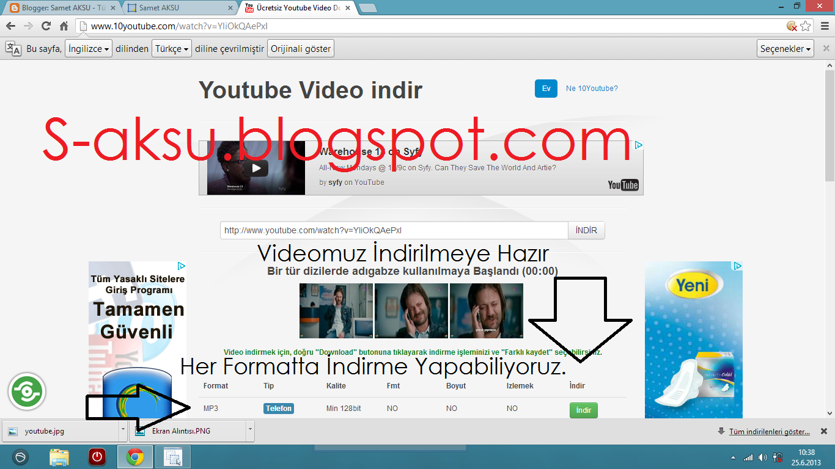The width and height of the screenshot is (835, 469).
Task: Open Snipping Tool in the taskbar
Action: tap(174, 457)
